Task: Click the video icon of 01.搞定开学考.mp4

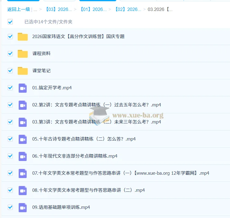Action: [23, 88]
